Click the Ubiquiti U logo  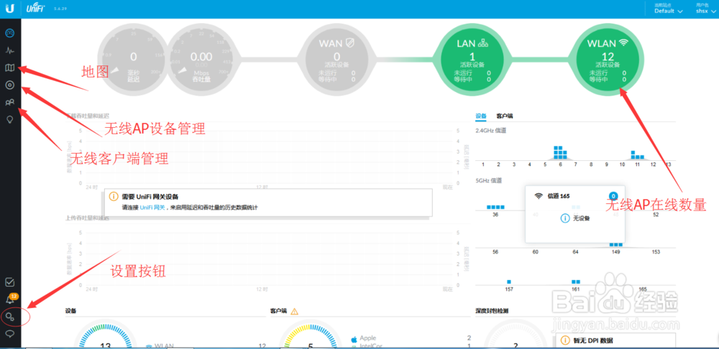click(11, 9)
